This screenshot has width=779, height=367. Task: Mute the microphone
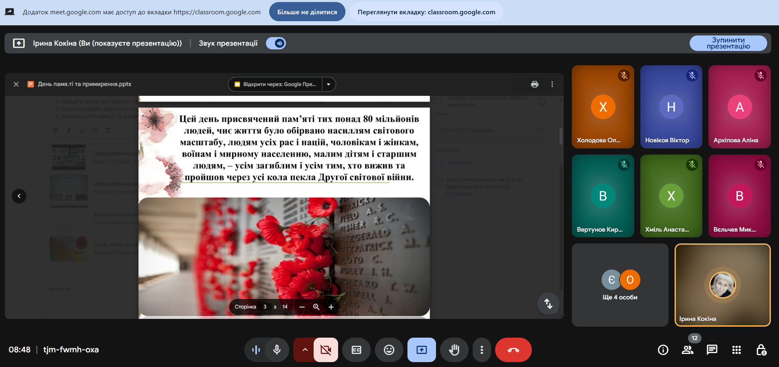(277, 350)
